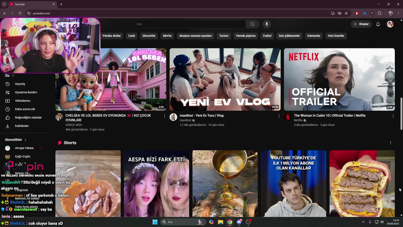The image size is (403, 227).
Task: Open Discord from the taskbar
Action: [239, 222]
